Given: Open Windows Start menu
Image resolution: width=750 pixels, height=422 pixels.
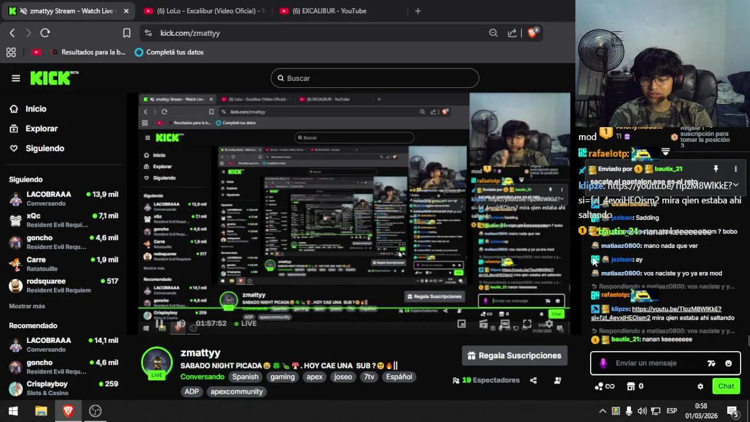Looking at the screenshot, I should [x=13, y=411].
